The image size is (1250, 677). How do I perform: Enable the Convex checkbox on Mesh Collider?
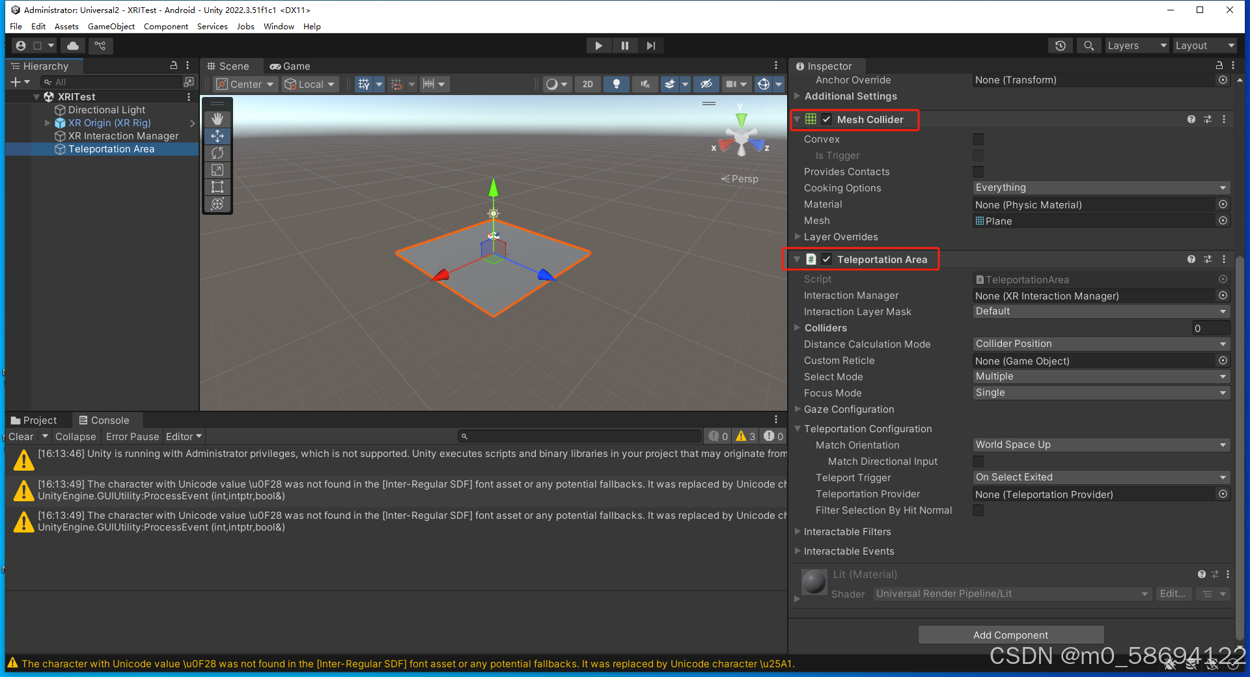tap(978, 139)
